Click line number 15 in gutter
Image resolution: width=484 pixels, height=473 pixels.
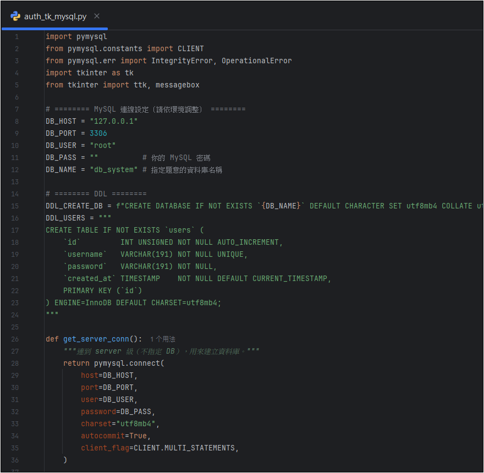[x=15, y=206]
